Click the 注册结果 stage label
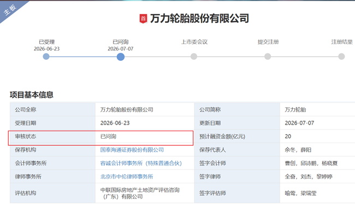Screen dimensions: 355x204 click(342, 42)
